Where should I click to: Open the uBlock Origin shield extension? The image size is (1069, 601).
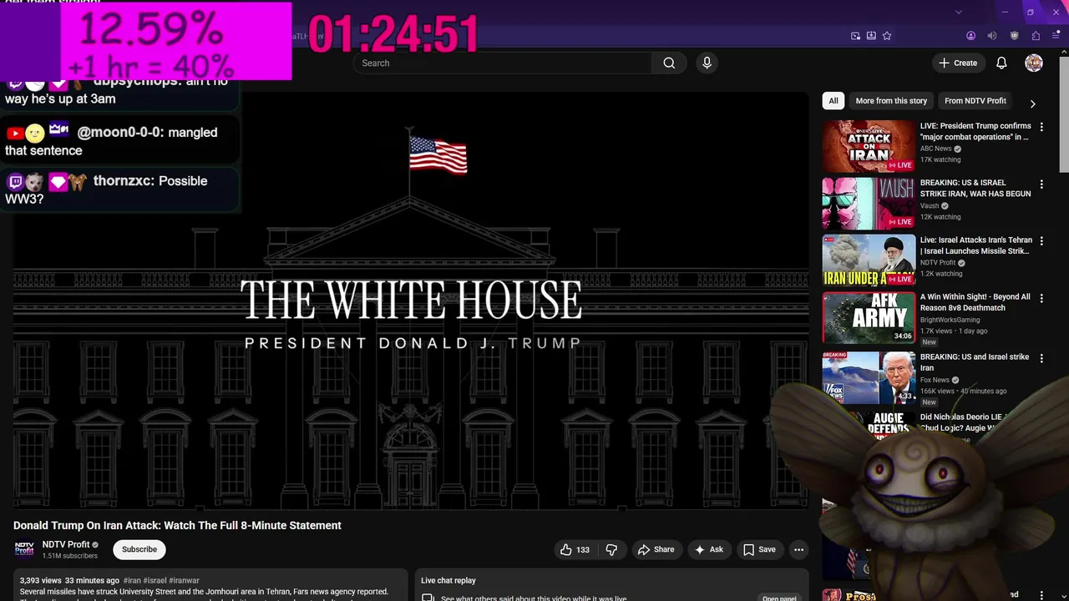point(1015,36)
